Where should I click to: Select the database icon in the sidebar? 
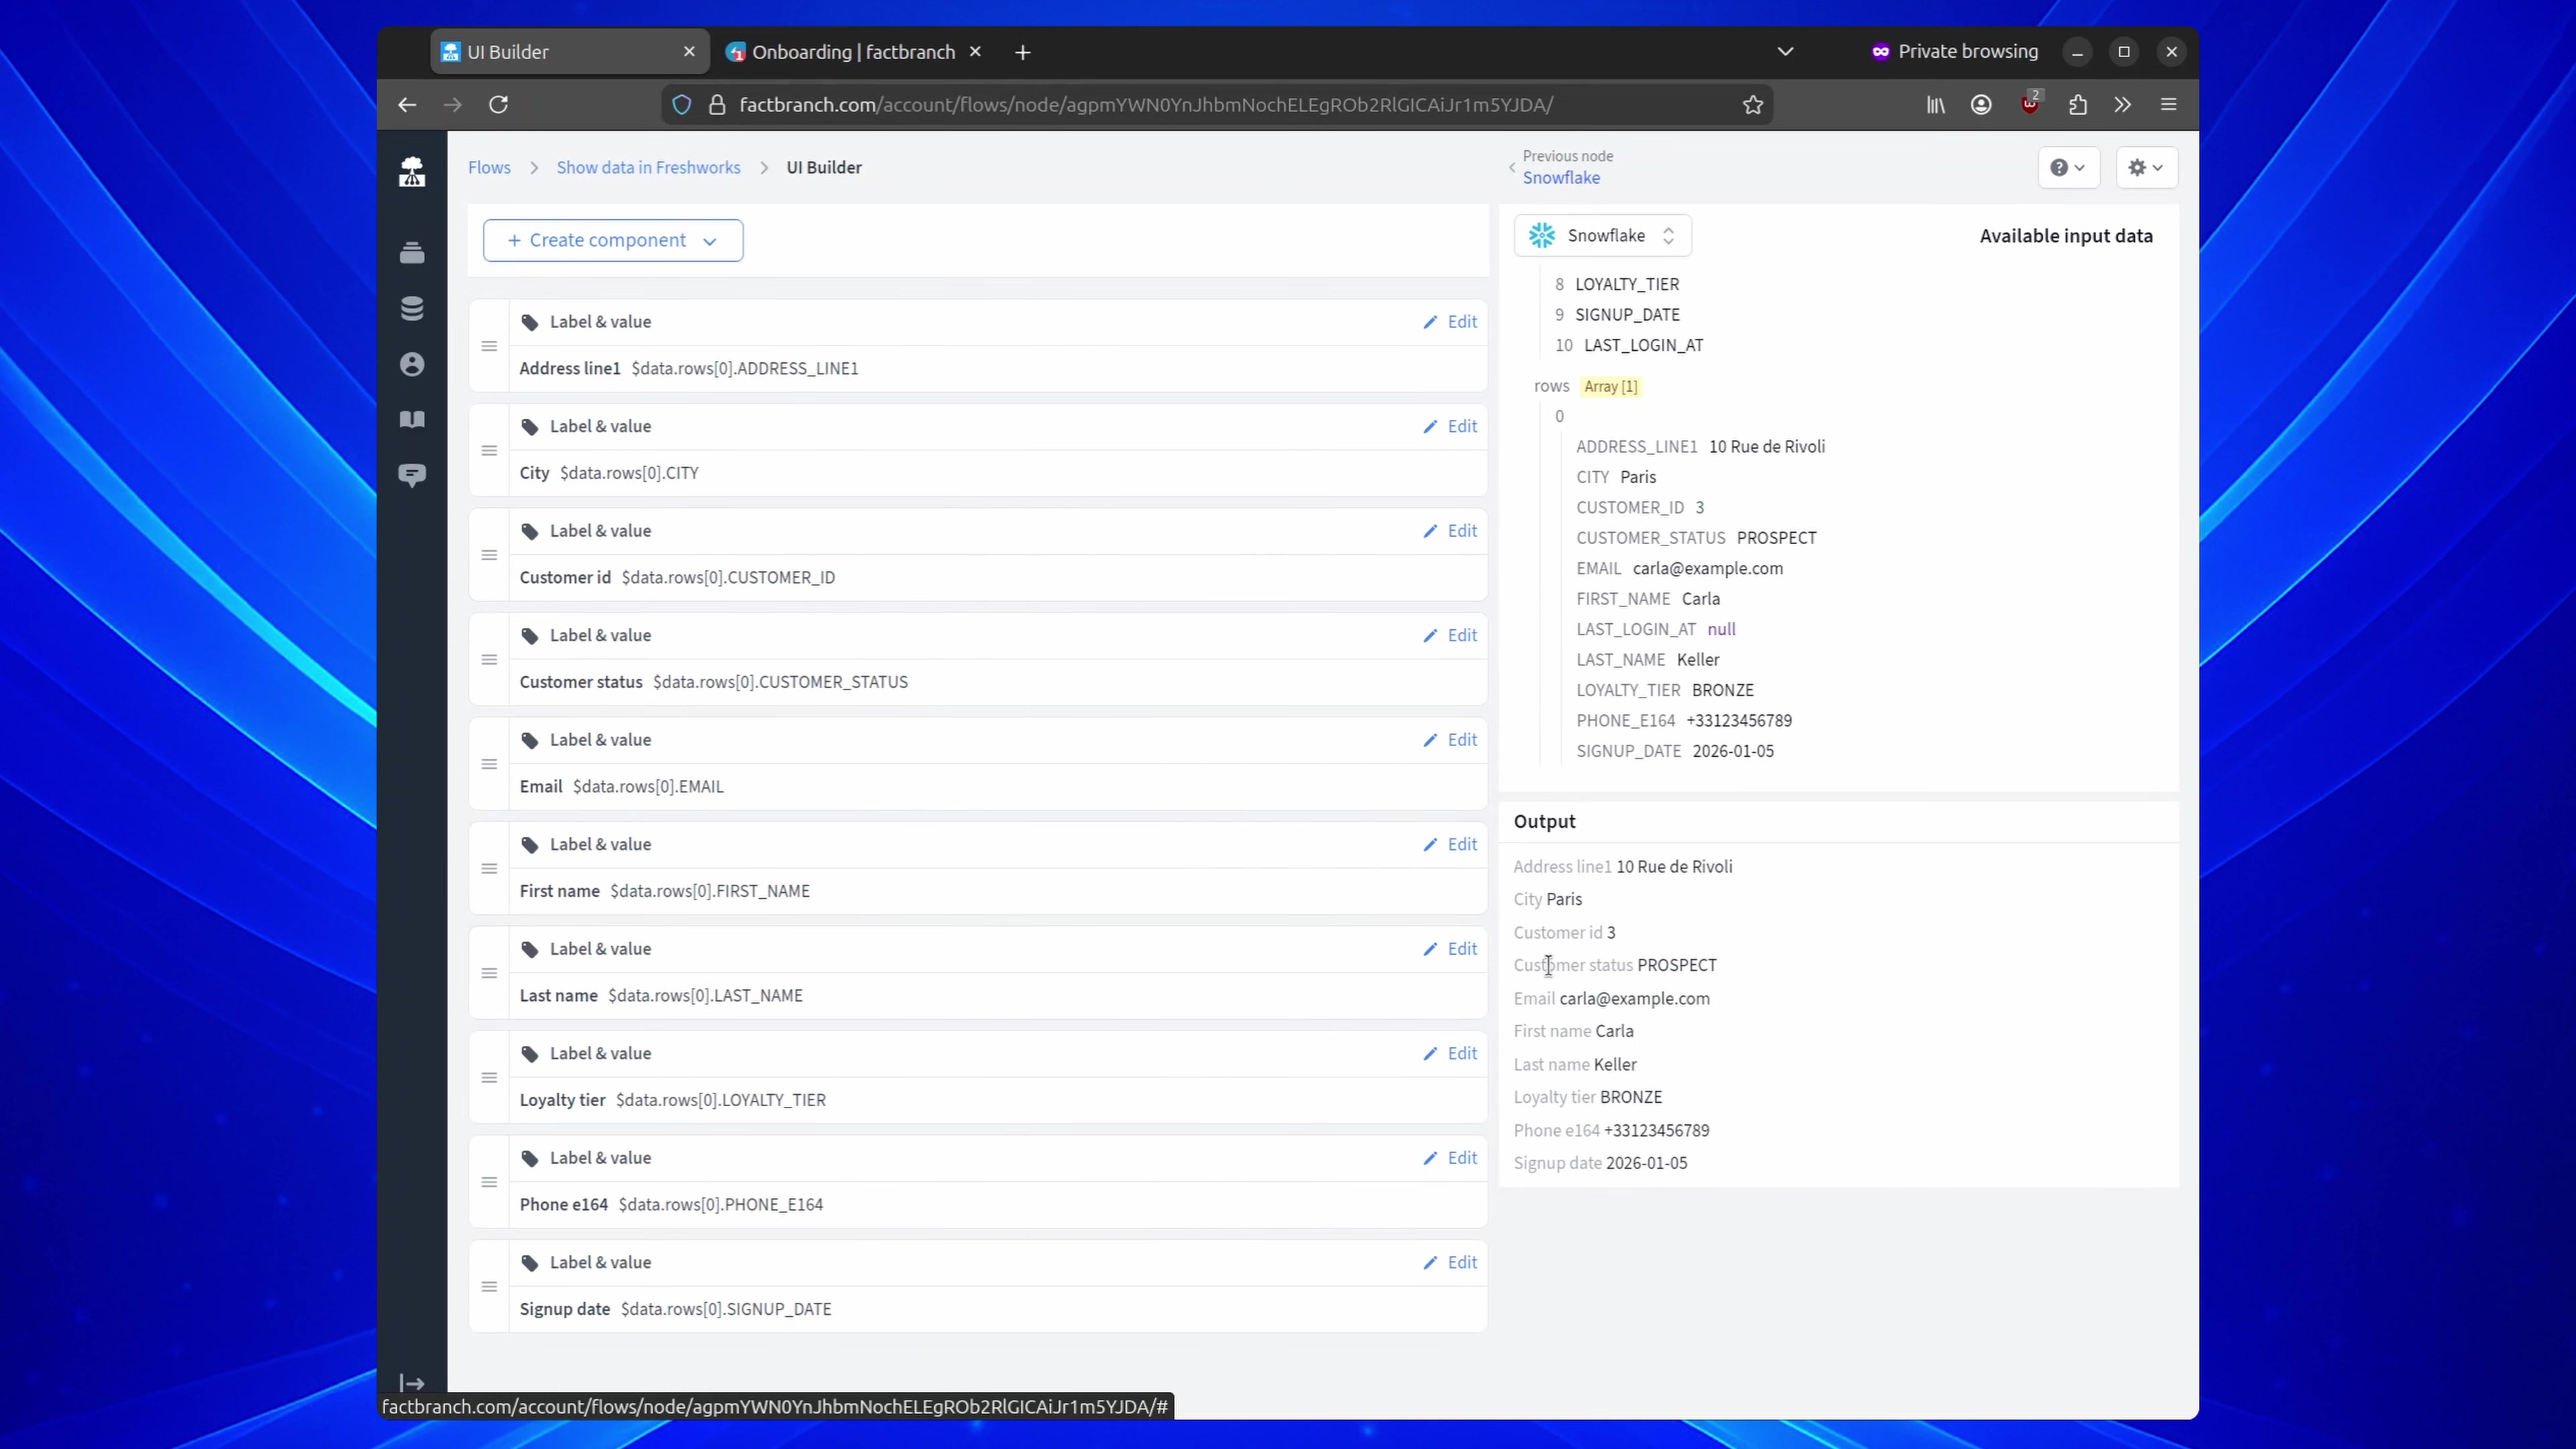[x=412, y=308]
